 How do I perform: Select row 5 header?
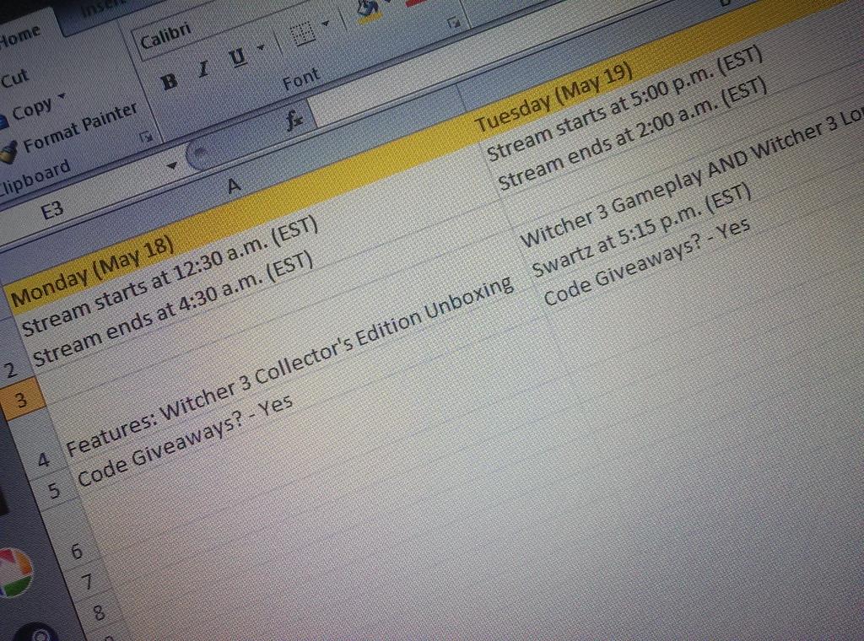tap(53, 489)
